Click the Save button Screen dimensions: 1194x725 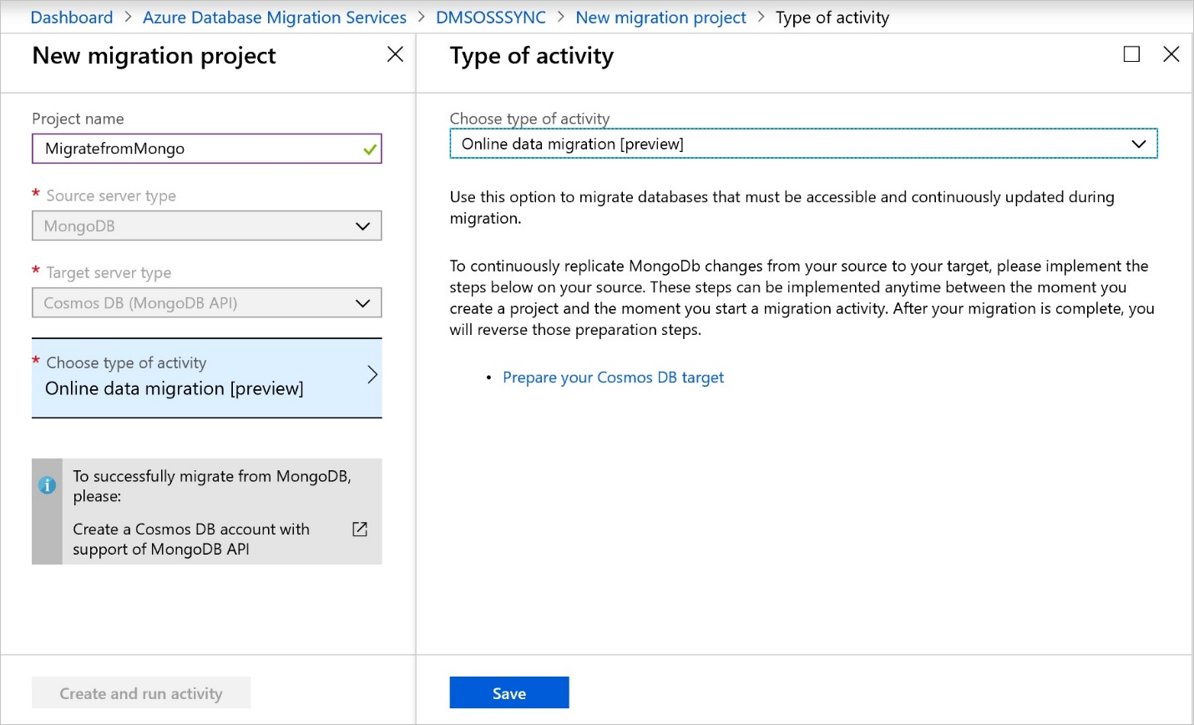pyautogui.click(x=509, y=692)
